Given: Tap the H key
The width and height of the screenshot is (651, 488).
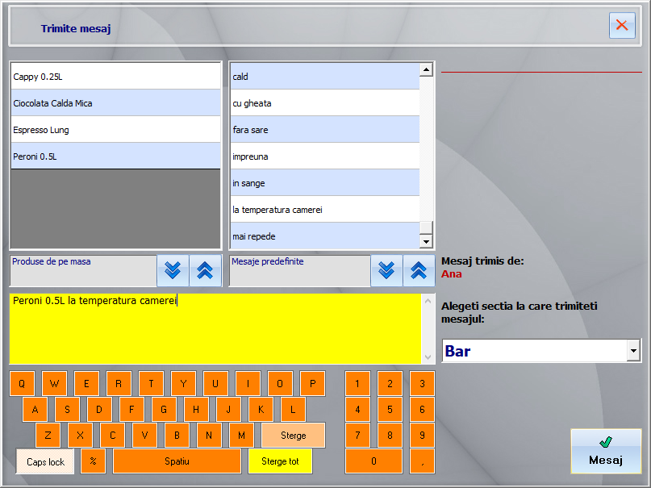Looking at the screenshot, I should 196,410.
